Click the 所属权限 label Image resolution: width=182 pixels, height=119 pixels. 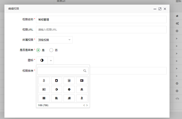pyautogui.click(x=28, y=40)
